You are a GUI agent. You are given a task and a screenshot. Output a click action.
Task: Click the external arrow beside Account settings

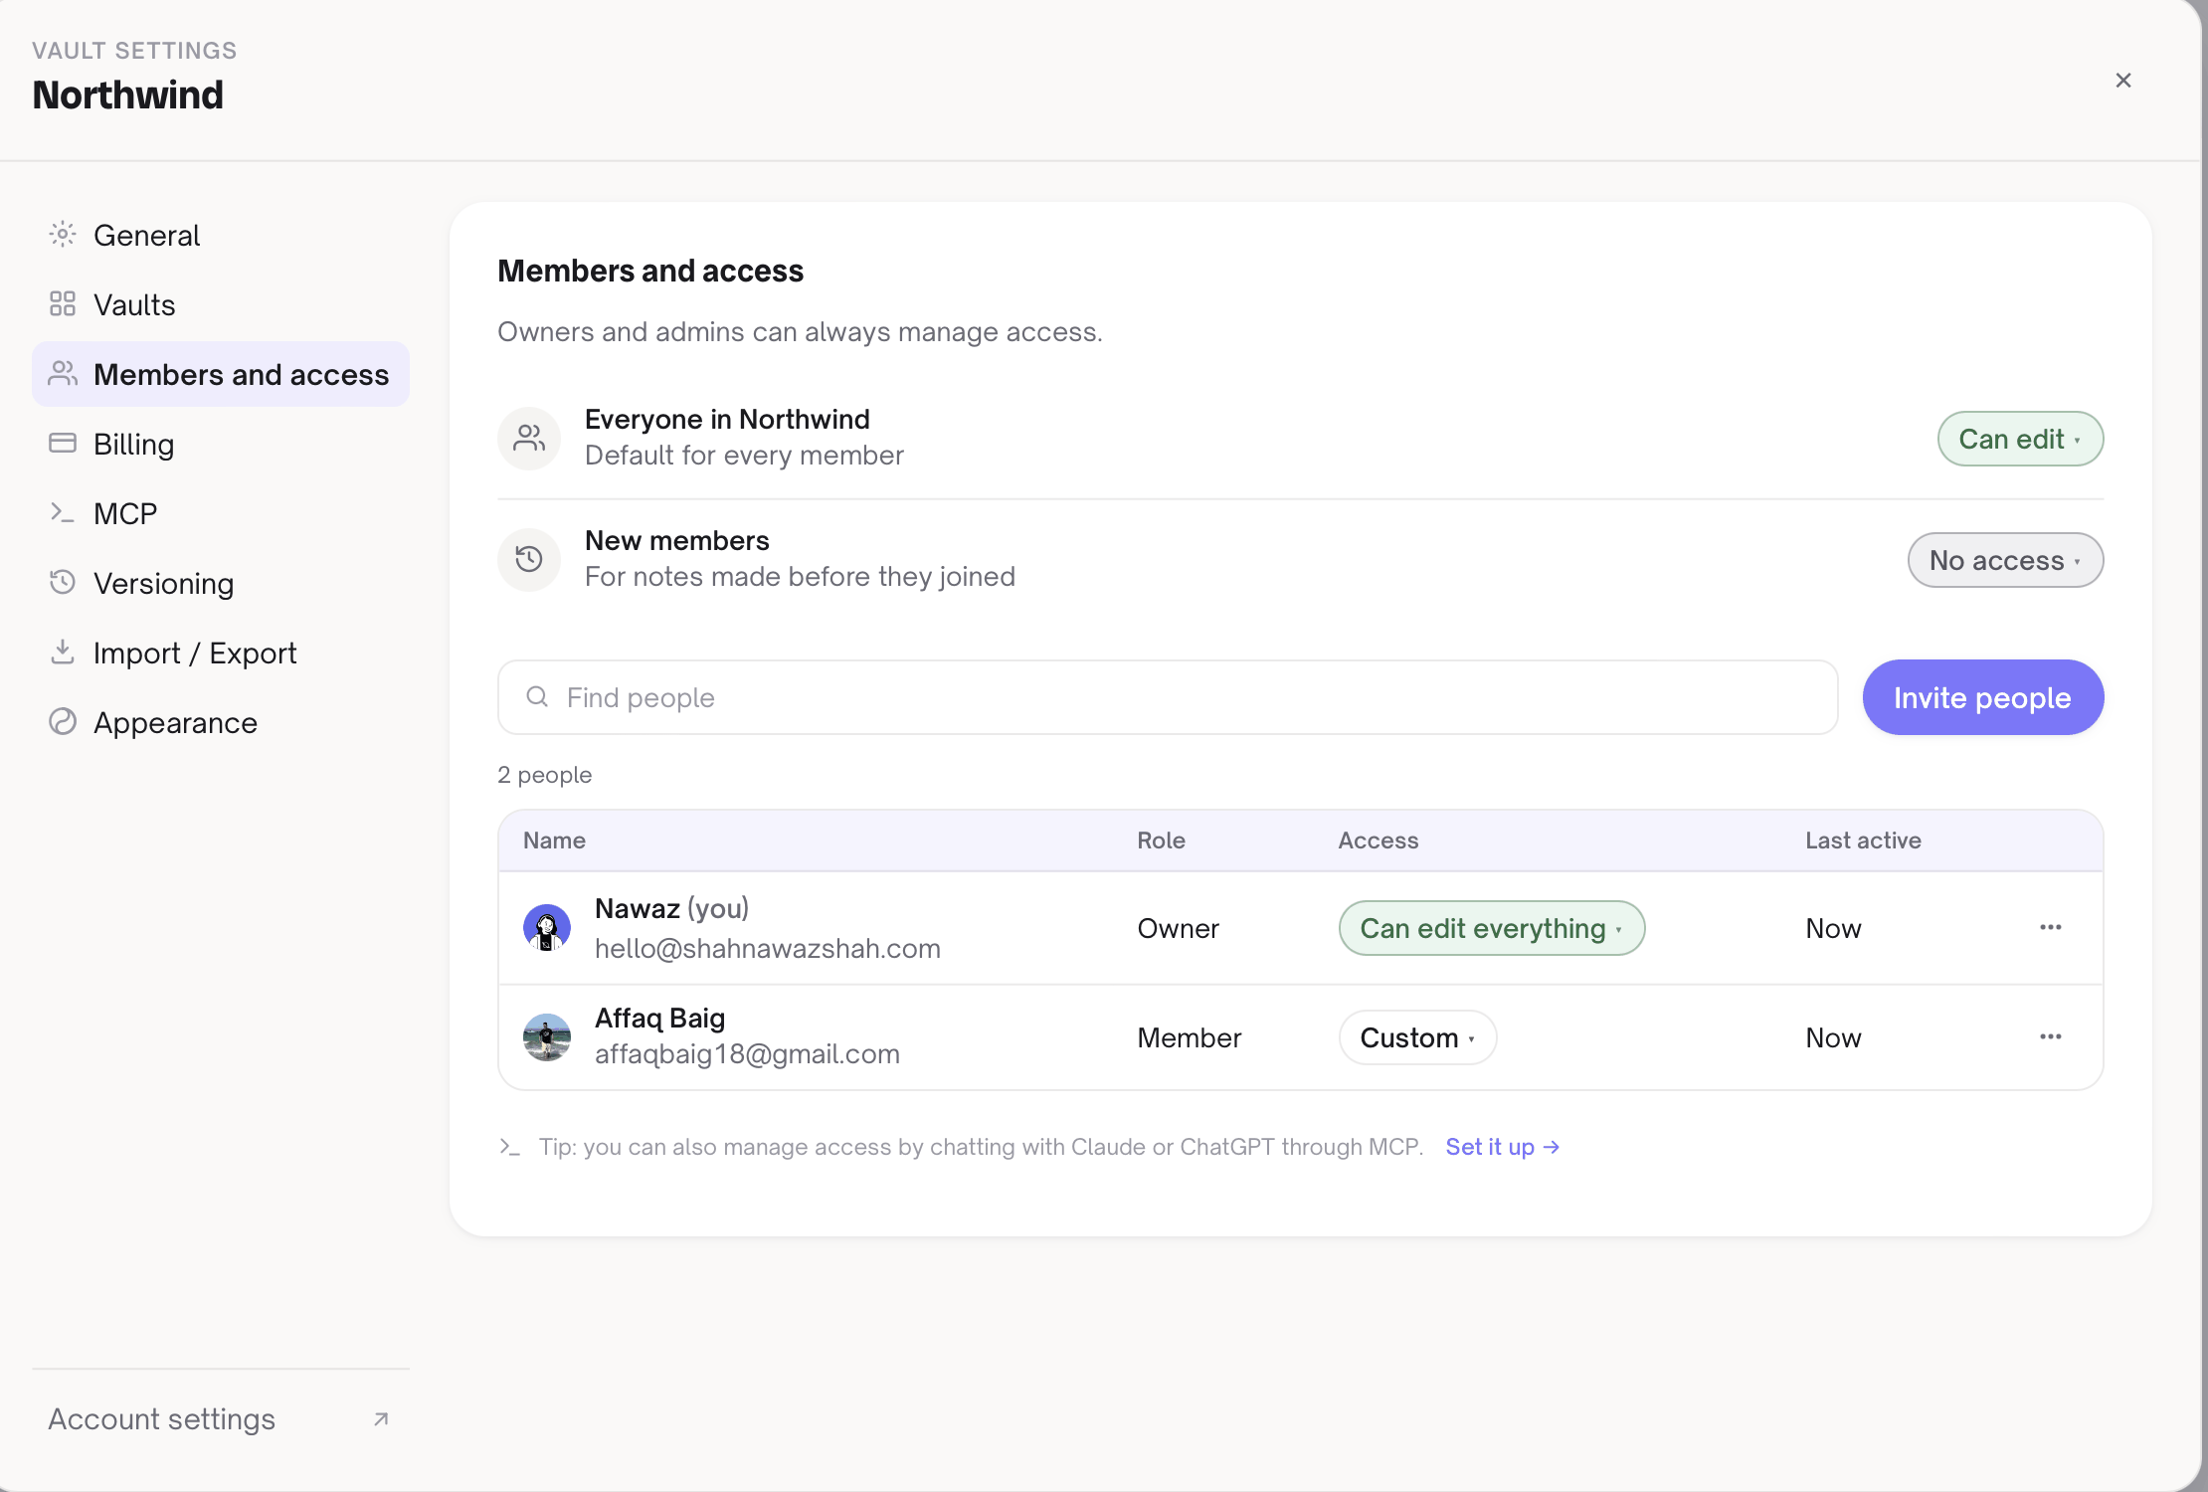pyautogui.click(x=381, y=1419)
